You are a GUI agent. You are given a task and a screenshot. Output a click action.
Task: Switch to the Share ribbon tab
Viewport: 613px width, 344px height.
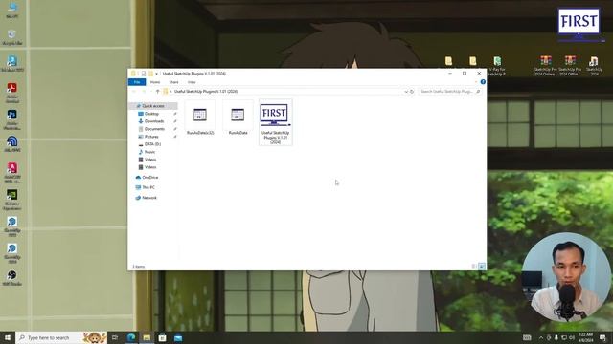[173, 82]
